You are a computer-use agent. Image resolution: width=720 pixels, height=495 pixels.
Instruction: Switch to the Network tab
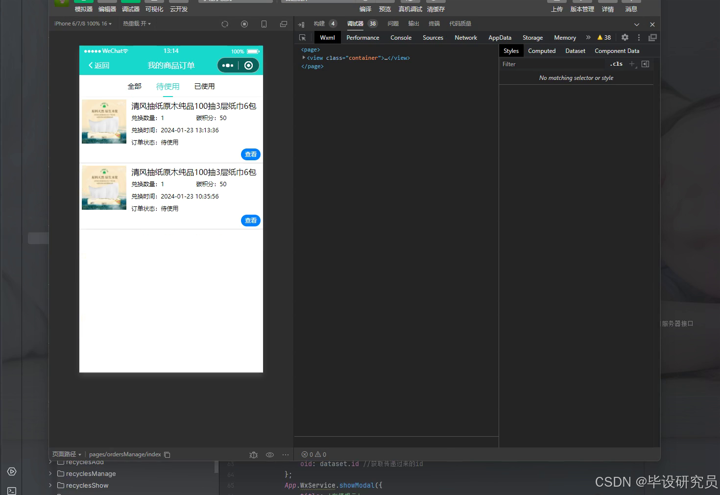466,38
